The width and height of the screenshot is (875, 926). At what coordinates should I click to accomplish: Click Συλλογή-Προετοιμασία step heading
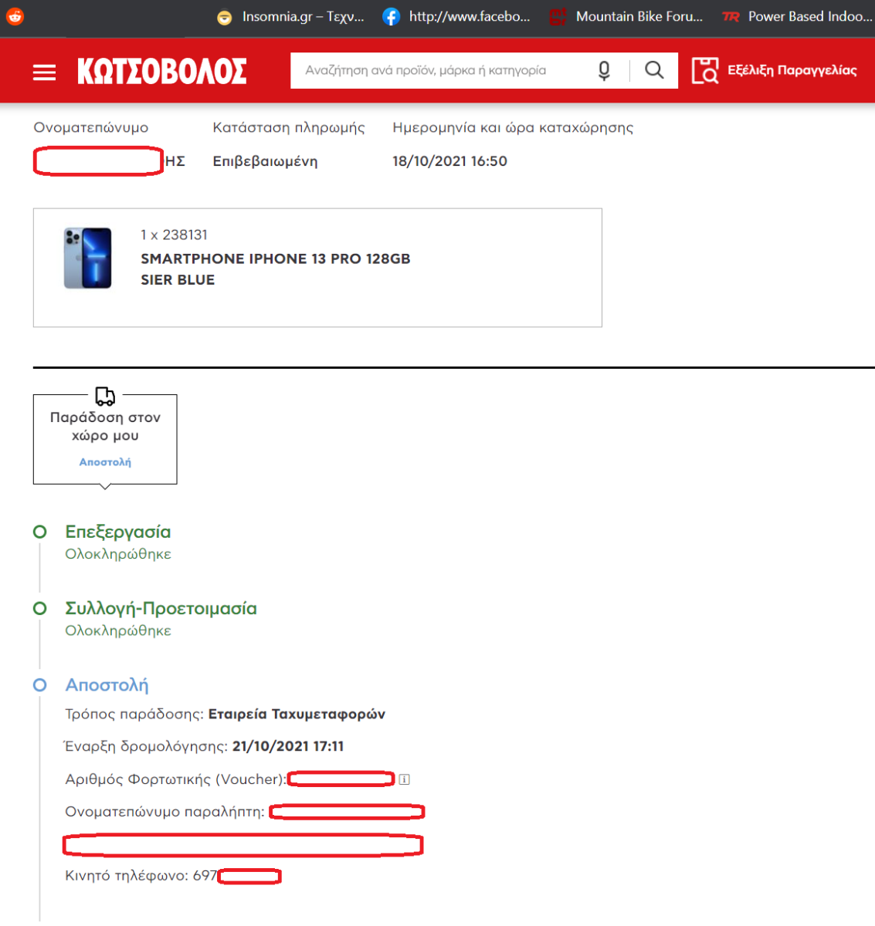point(161,608)
